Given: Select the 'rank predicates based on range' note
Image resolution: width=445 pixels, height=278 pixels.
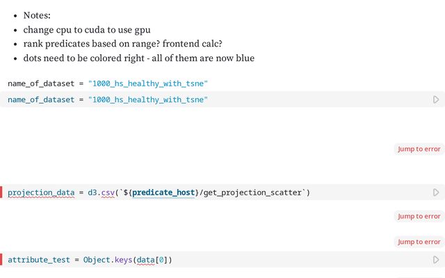Looking at the screenshot, I should point(122,44).
